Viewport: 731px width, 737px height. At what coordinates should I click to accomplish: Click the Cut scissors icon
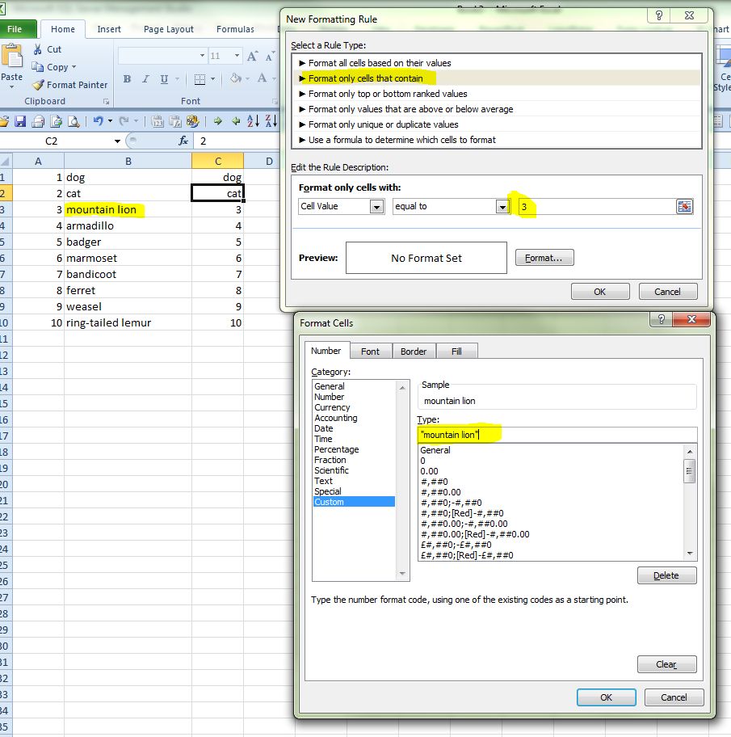point(38,49)
